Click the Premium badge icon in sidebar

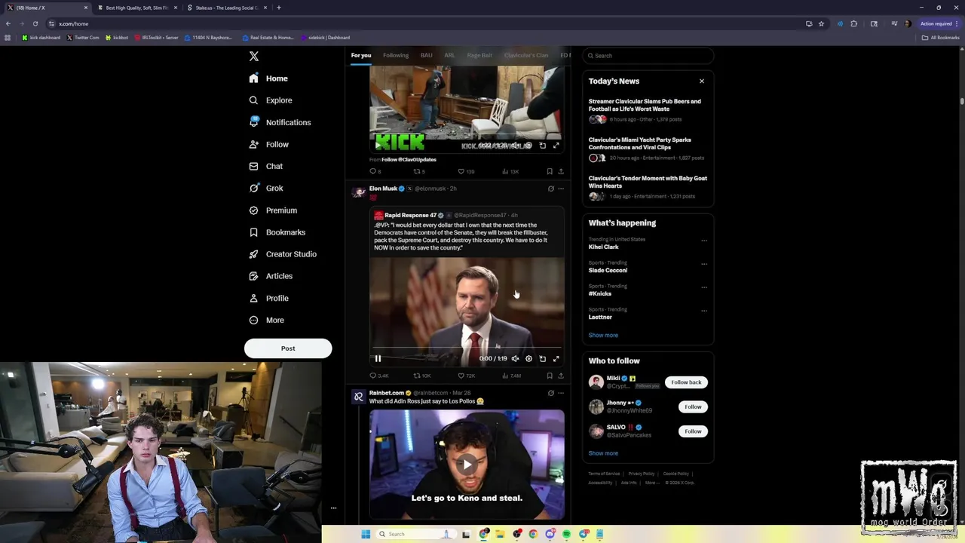point(253,210)
